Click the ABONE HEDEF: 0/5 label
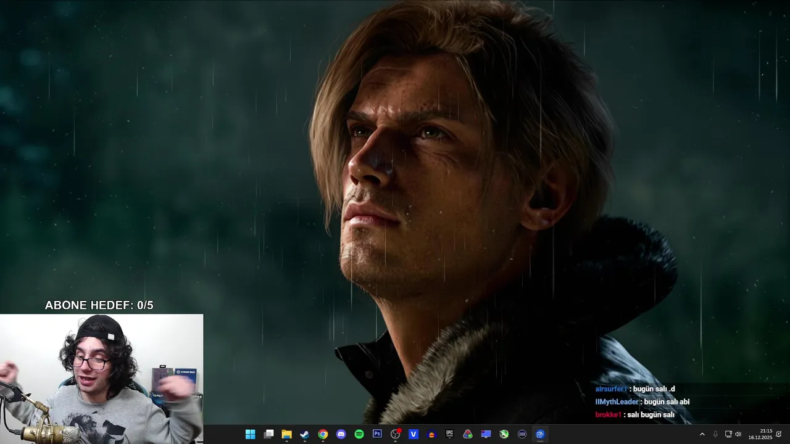The image size is (790, 444). click(x=99, y=305)
